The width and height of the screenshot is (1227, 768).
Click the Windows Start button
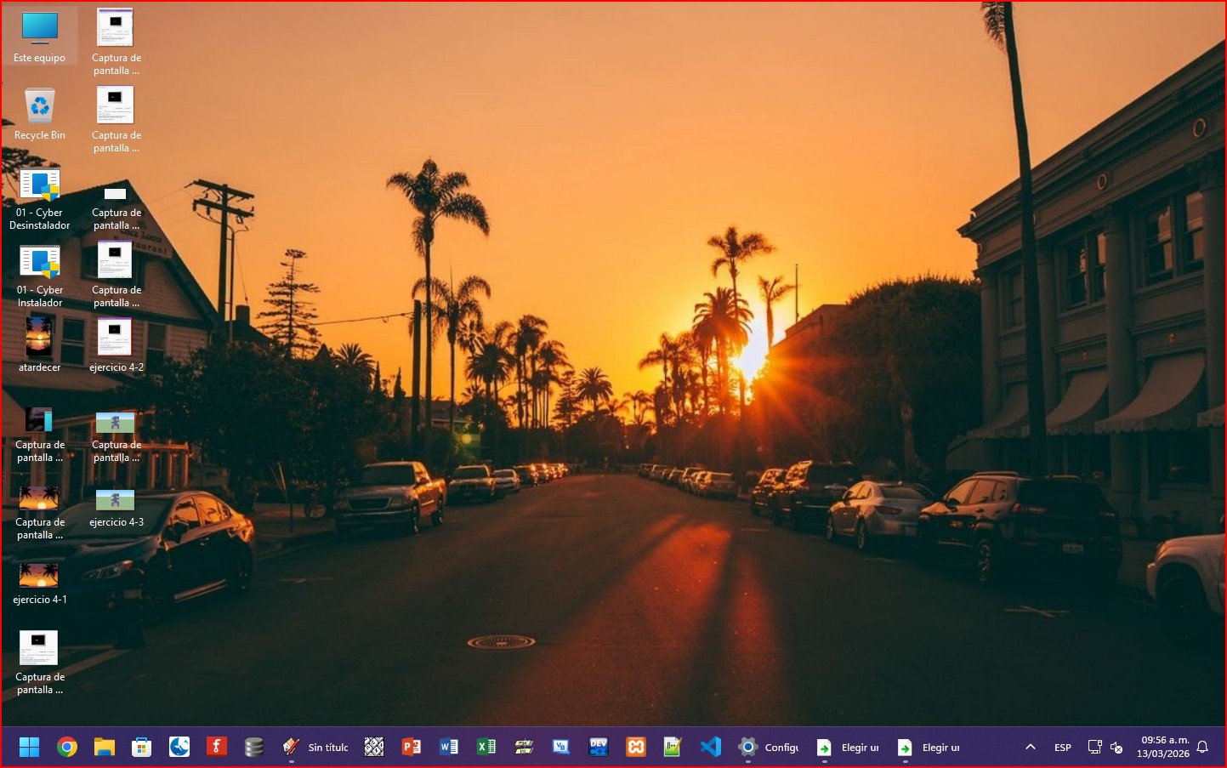point(30,747)
